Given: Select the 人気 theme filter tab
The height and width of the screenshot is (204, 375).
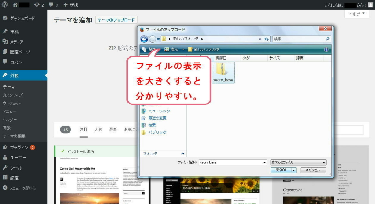Looking at the screenshot, I should pyautogui.click(x=98, y=130).
